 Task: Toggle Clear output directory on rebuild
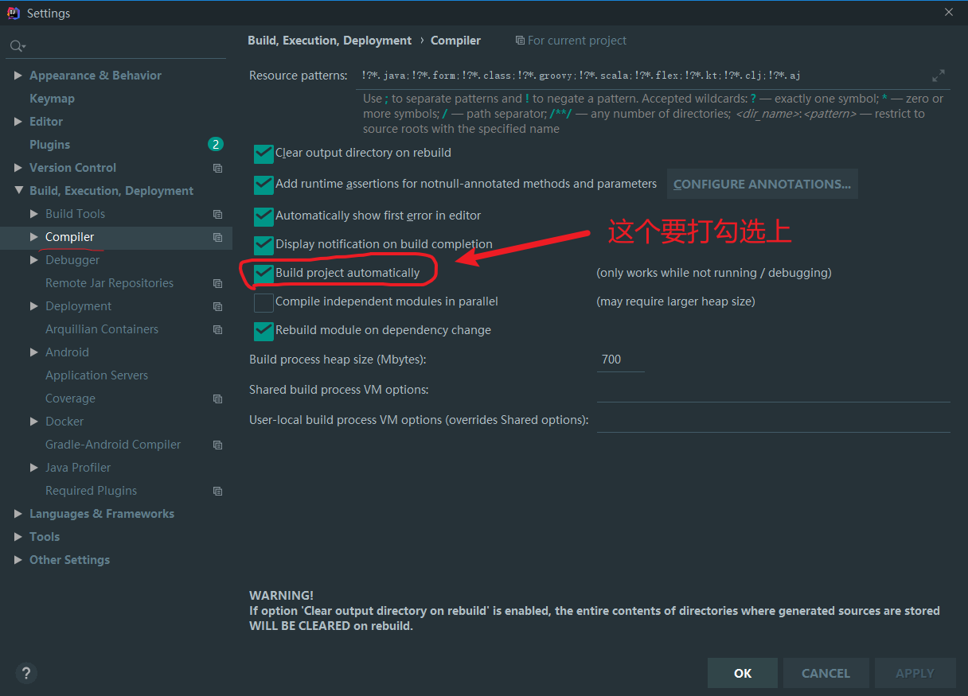pyautogui.click(x=263, y=154)
